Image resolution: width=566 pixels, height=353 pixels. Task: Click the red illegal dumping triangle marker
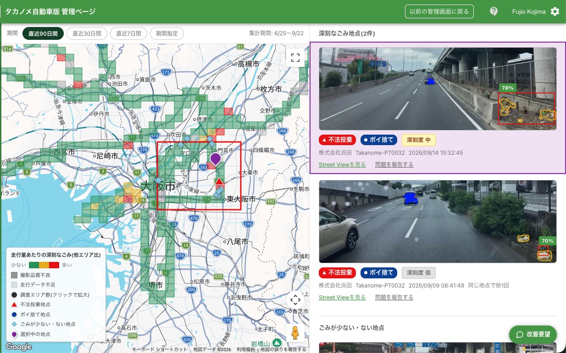[219, 181]
